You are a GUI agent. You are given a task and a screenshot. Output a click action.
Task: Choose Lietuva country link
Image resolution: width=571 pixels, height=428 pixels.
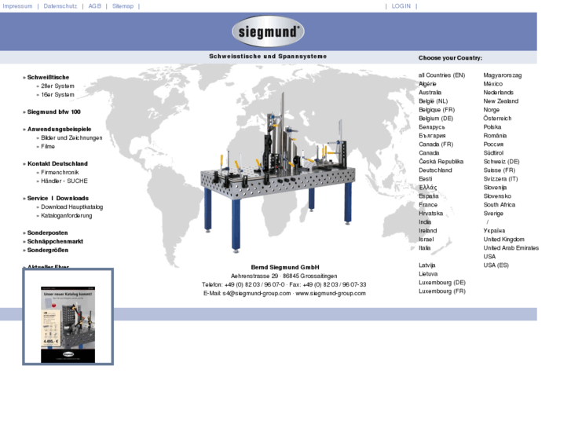pos(428,274)
